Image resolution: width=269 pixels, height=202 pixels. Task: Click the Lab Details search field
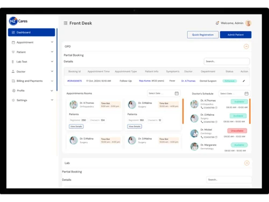[229, 179]
